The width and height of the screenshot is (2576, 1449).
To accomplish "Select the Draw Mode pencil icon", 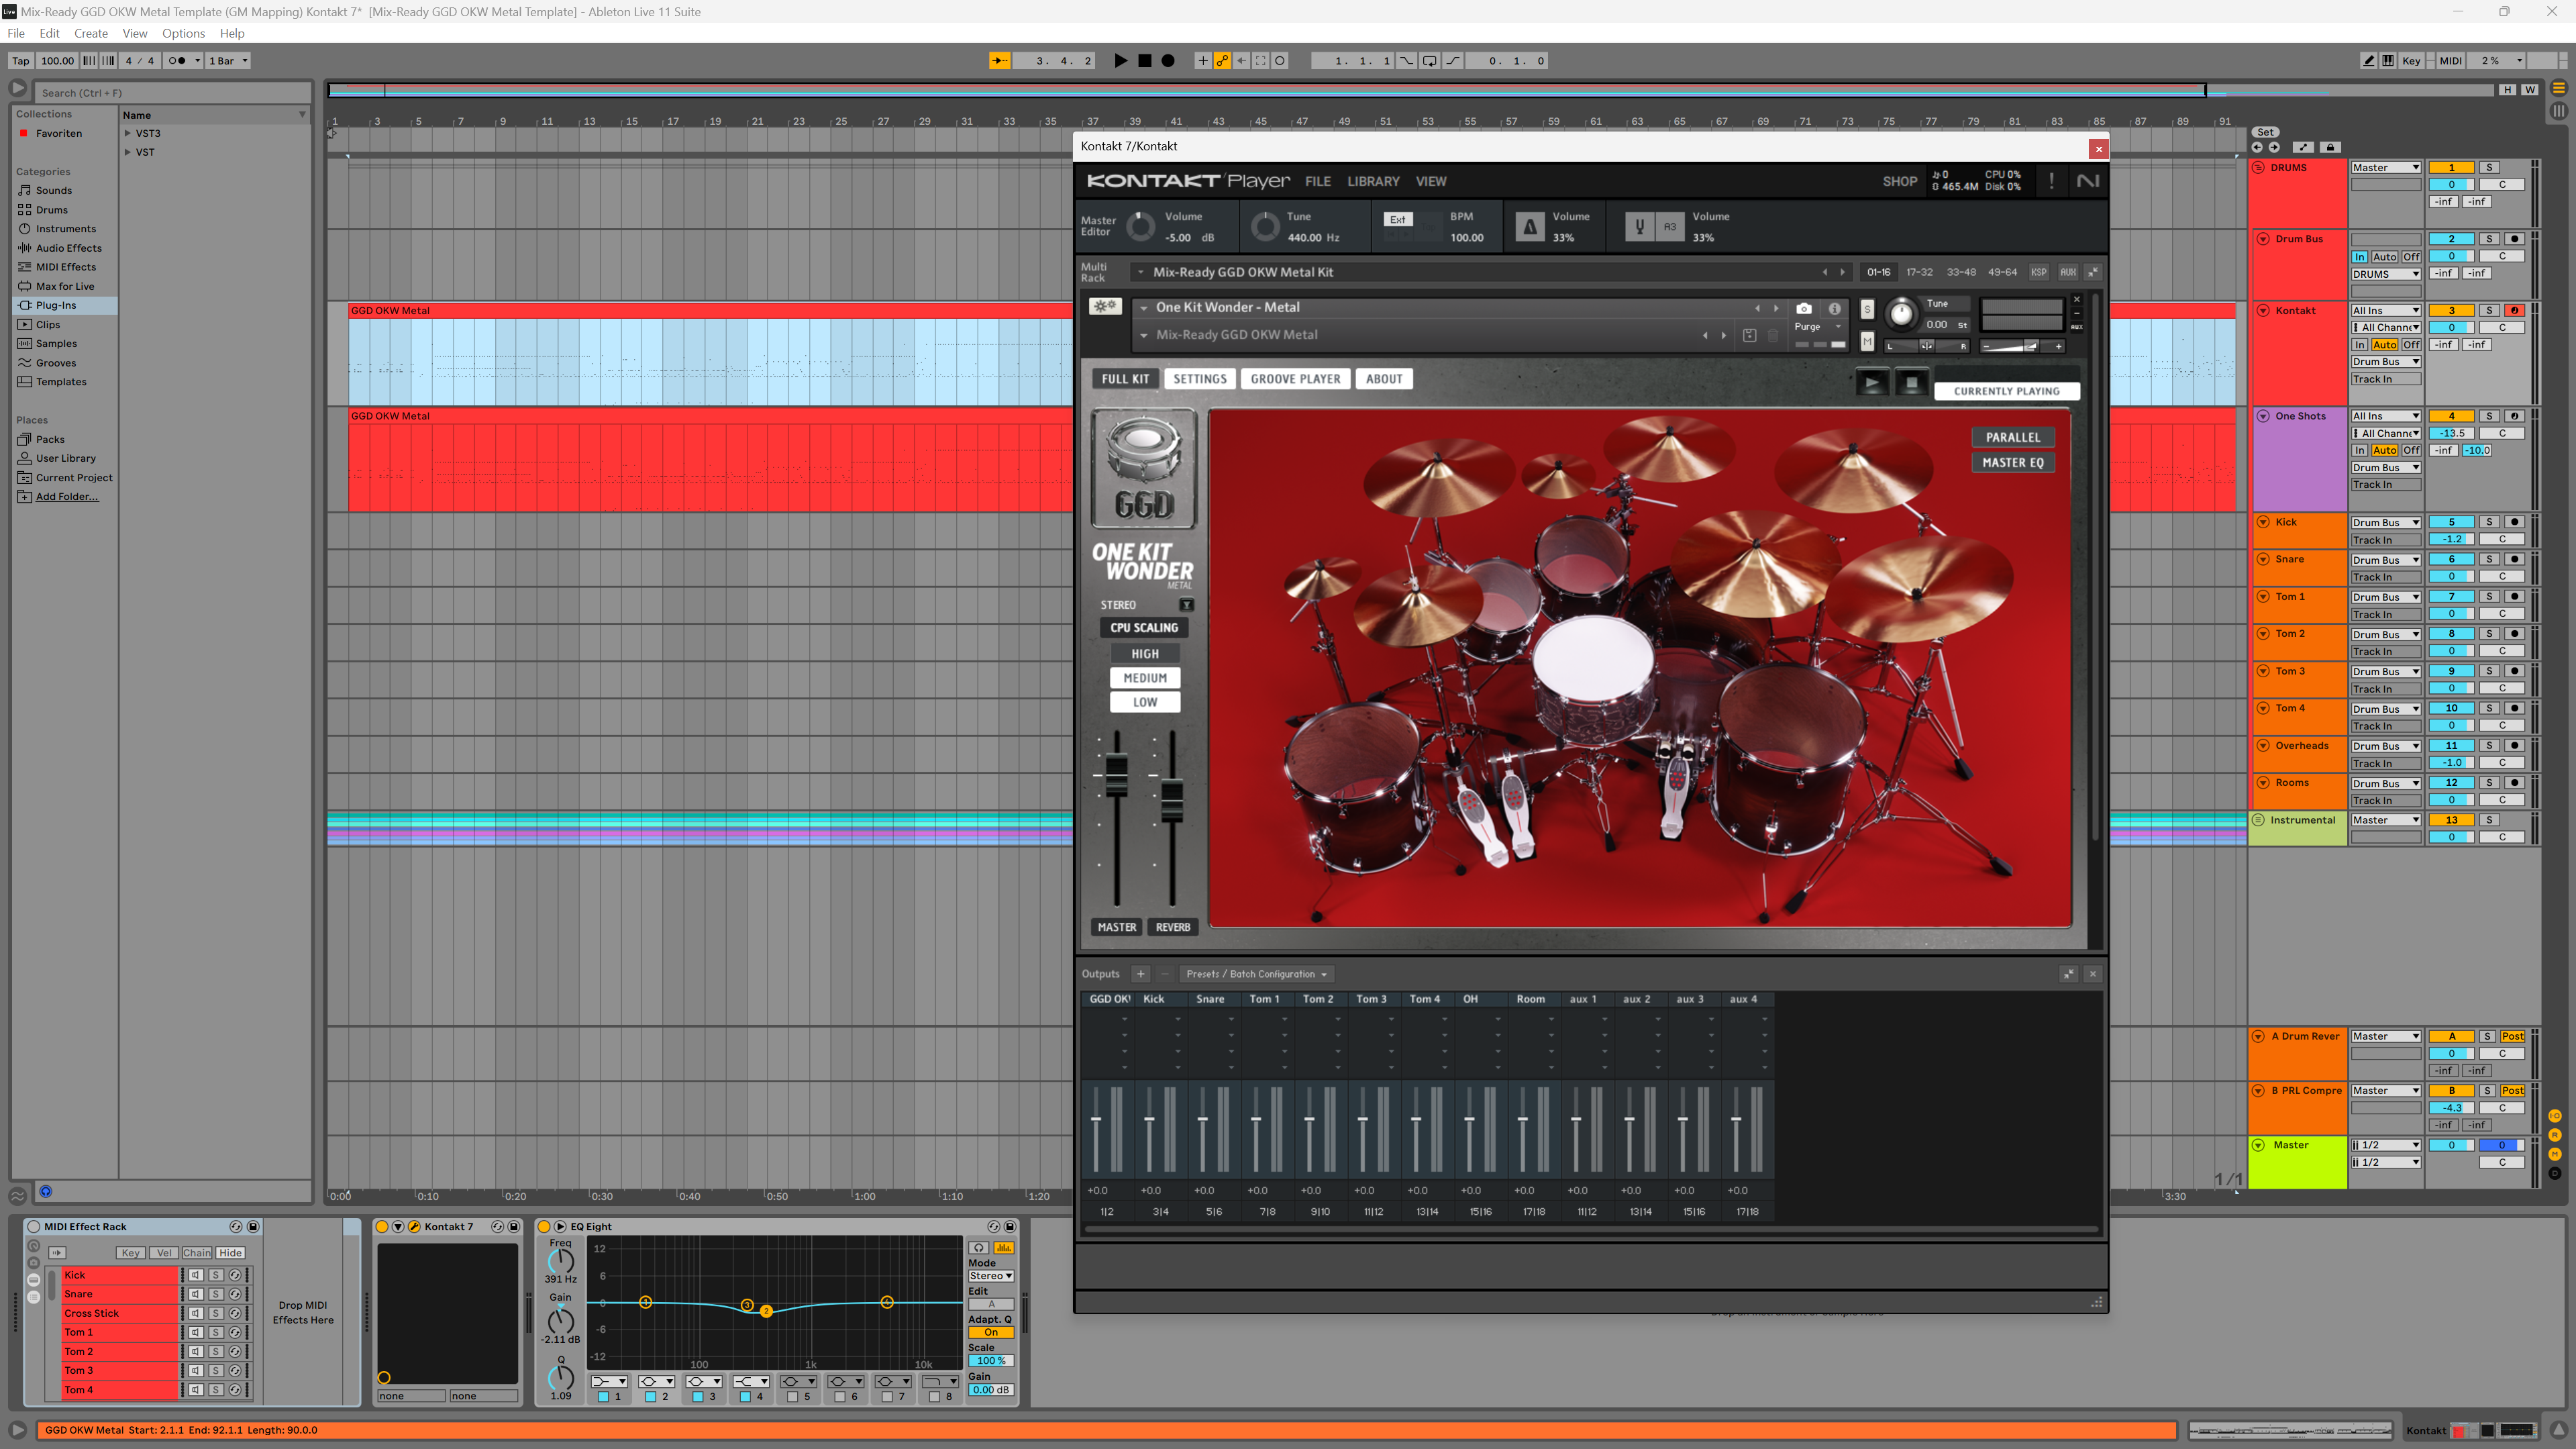I will click(2368, 60).
